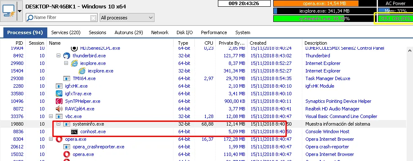Click the RAVCpl64.exe speaker icon

59,109
